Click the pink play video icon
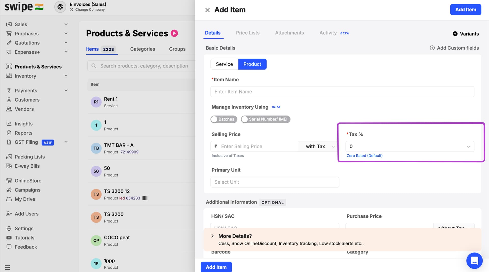 point(174,33)
